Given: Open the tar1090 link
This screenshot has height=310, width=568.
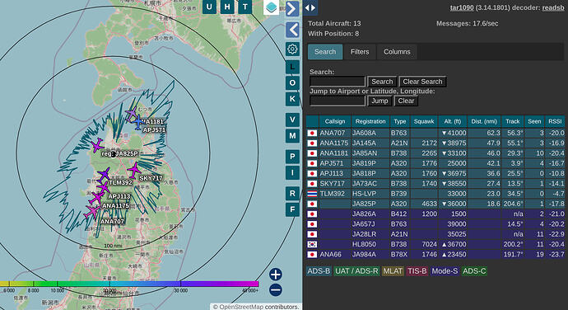Looking at the screenshot, I should [x=462, y=7].
